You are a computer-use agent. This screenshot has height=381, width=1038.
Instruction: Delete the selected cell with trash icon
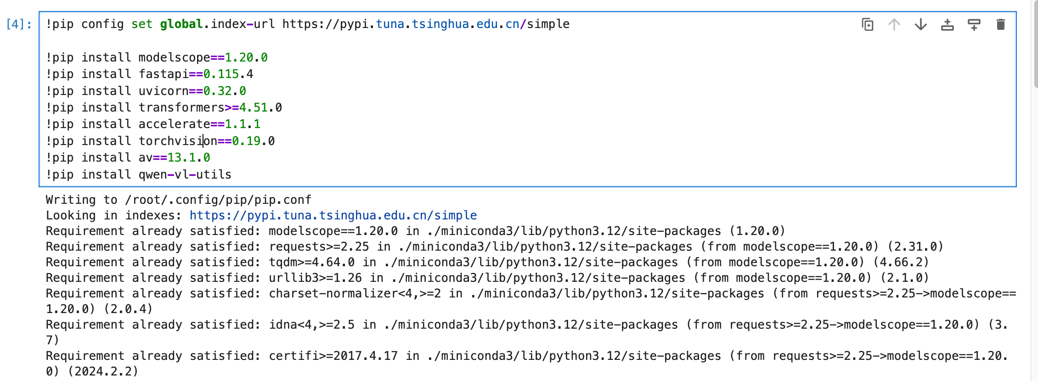point(1000,24)
